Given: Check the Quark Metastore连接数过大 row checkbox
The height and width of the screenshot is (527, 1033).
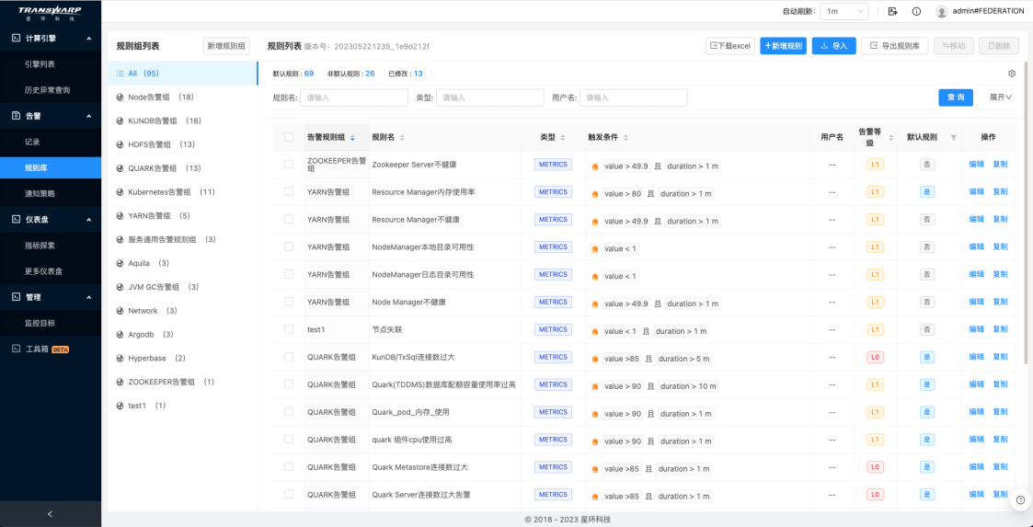Looking at the screenshot, I should (289, 466).
